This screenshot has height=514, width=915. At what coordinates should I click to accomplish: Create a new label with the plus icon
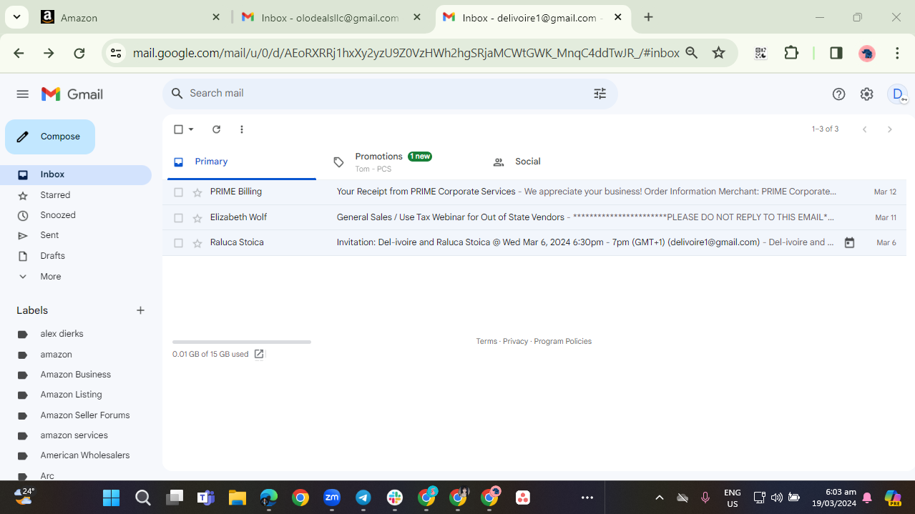coord(140,310)
